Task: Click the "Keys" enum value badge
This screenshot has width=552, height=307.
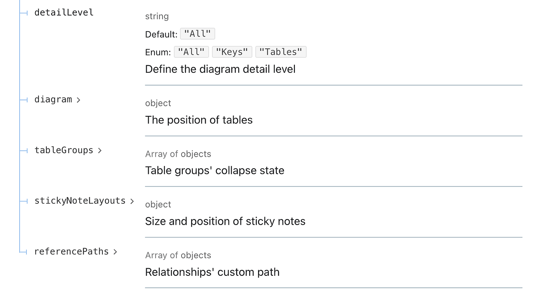Action: click(x=232, y=52)
